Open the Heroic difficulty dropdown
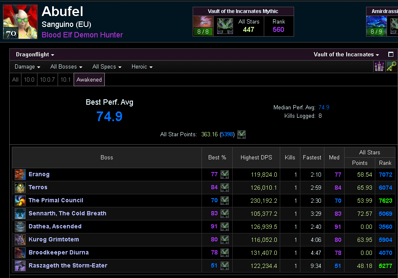The height and width of the screenshot is (278, 398). pyautogui.click(x=142, y=67)
